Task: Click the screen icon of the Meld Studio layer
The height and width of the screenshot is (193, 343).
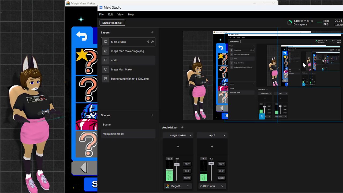Action: (x=106, y=42)
